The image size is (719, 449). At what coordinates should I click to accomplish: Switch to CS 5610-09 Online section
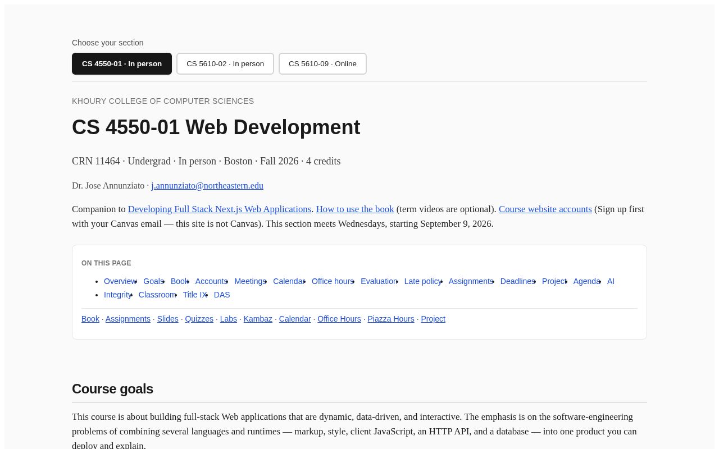322,63
